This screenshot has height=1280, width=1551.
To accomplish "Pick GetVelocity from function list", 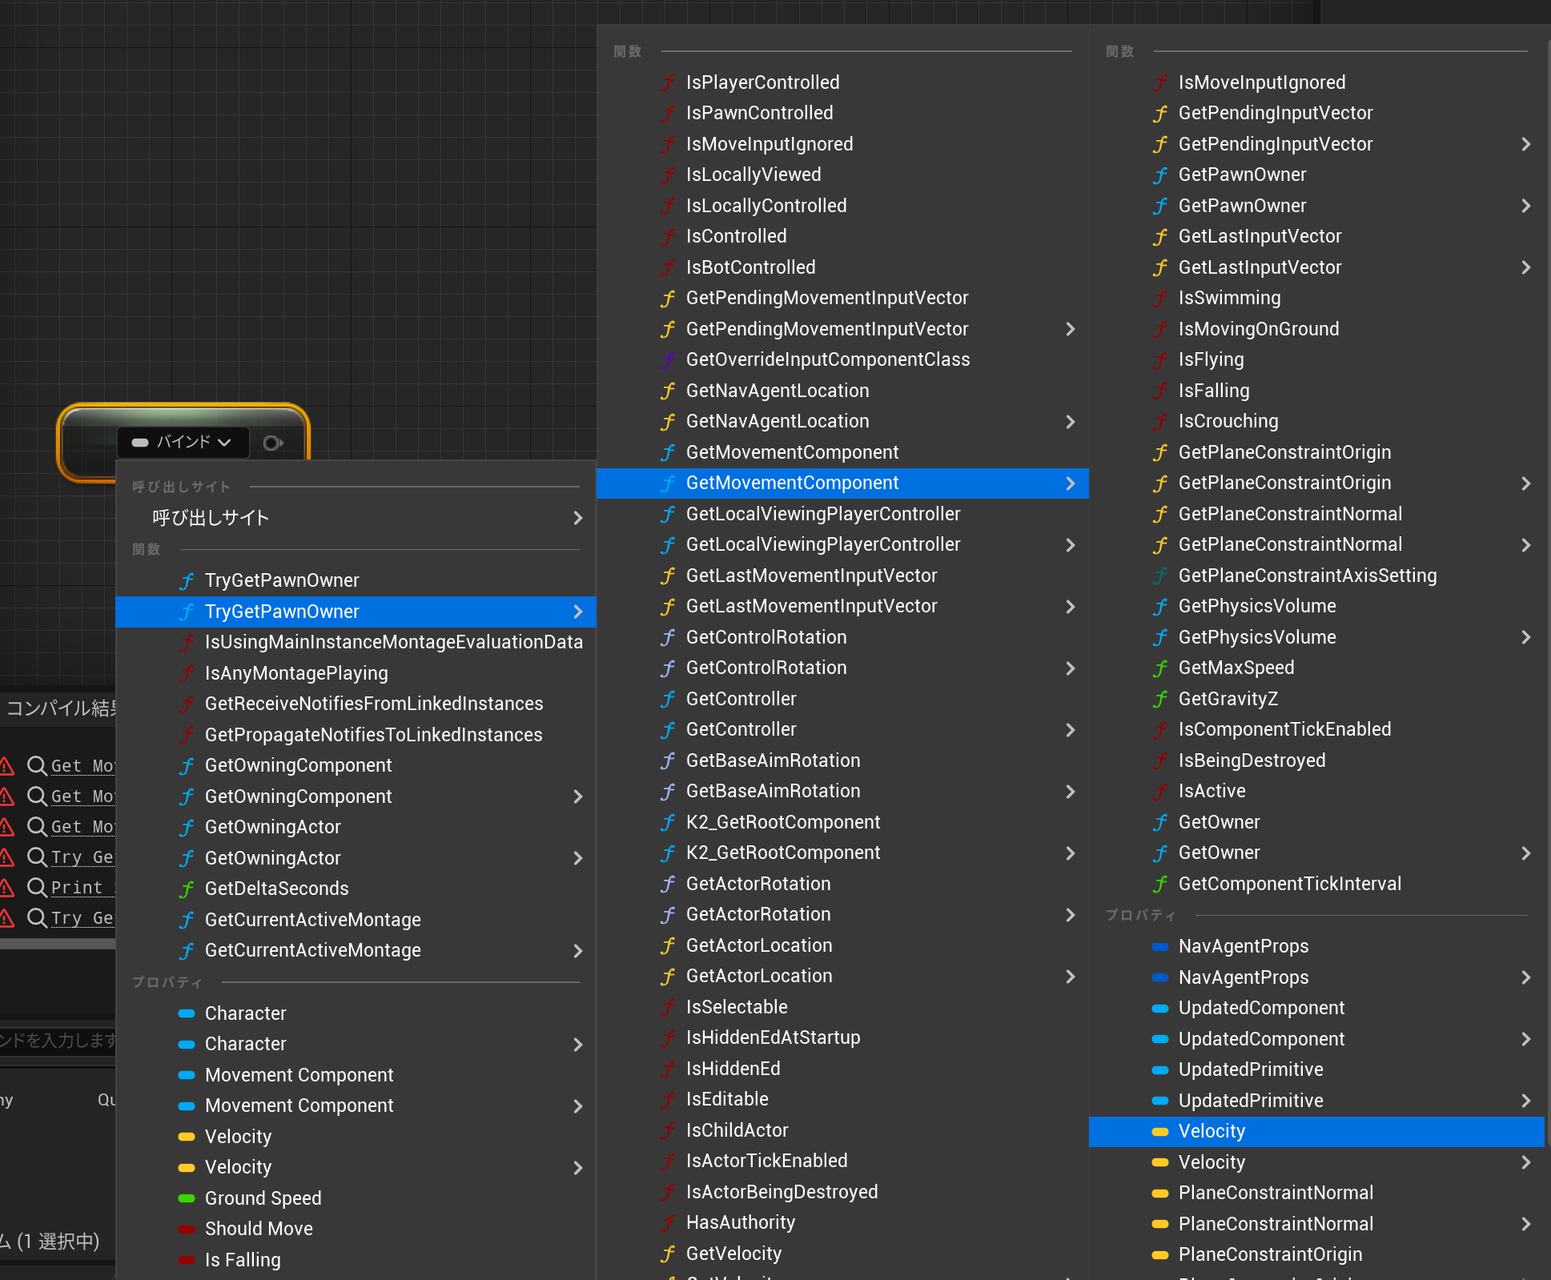I will pos(733,1254).
